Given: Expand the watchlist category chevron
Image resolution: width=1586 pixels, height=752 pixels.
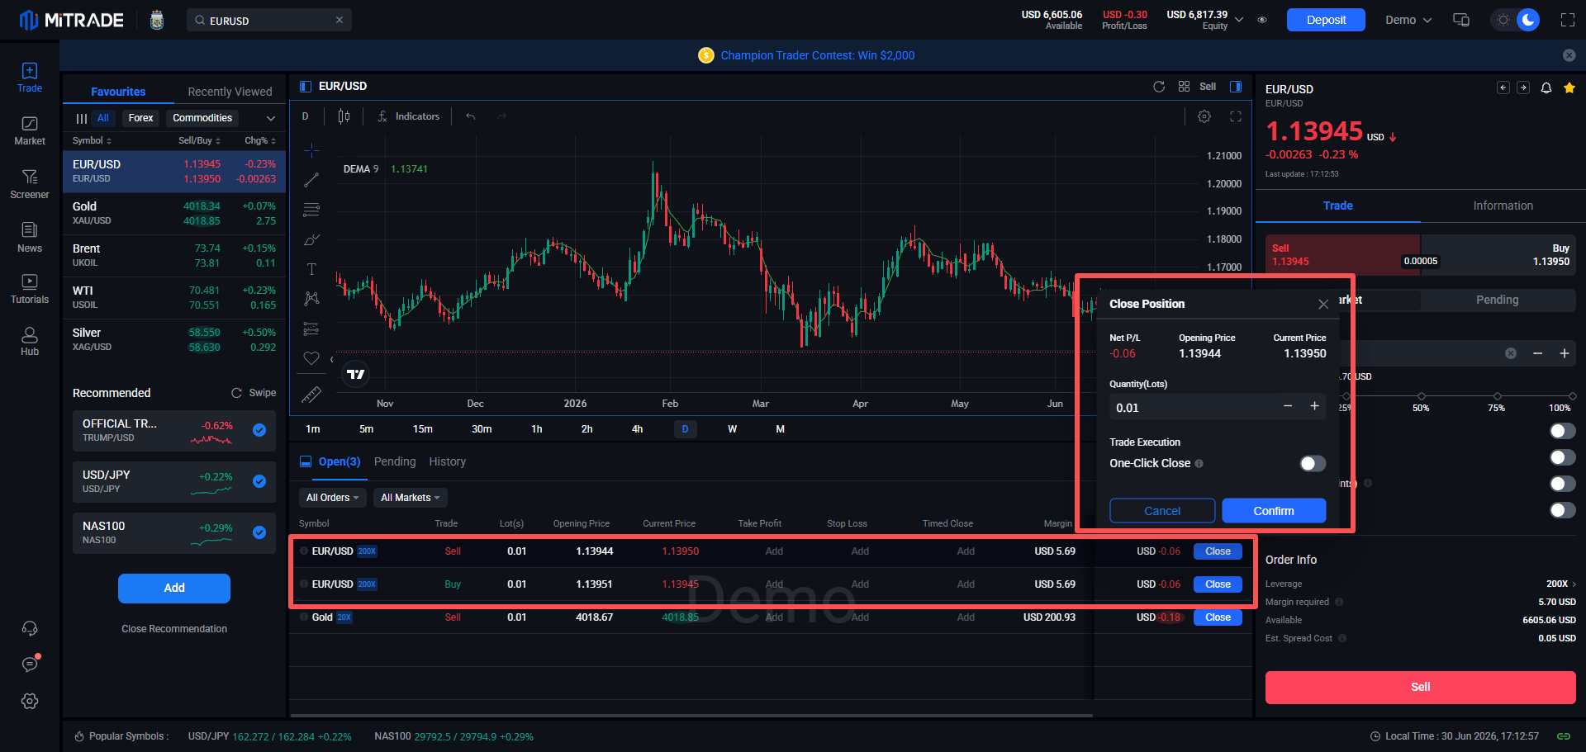Looking at the screenshot, I should 271,118.
